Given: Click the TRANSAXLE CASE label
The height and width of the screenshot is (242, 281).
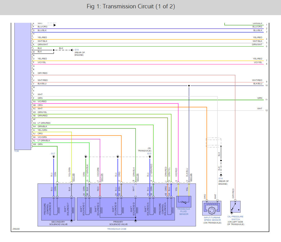Looking at the screenshot, I should click(117, 229).
